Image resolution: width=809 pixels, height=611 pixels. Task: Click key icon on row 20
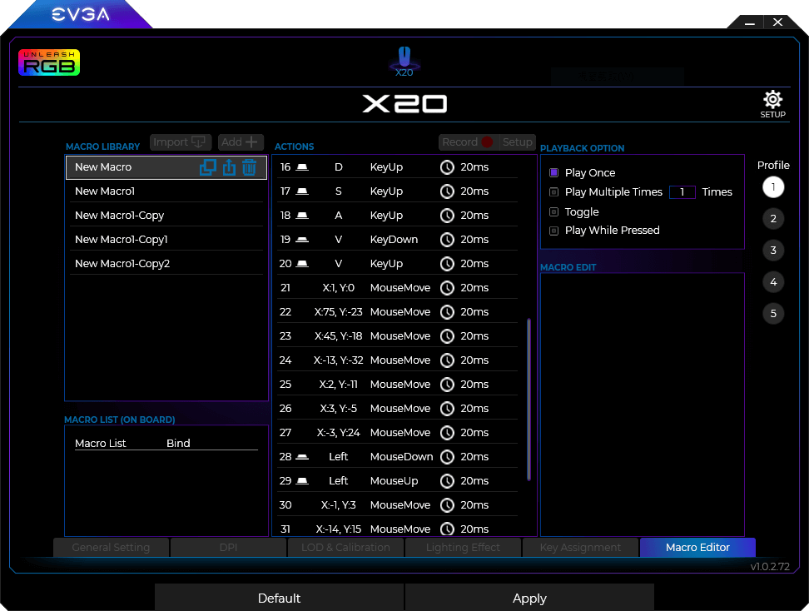[x=302, y=264]
